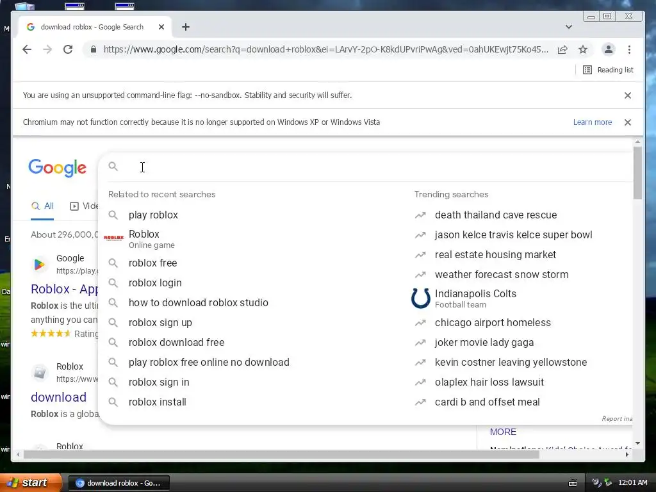The width and height of the screenshot is (656, 492).
Task: Click the taskbar clock showing 12:01 AM
Action: [632, 483]
